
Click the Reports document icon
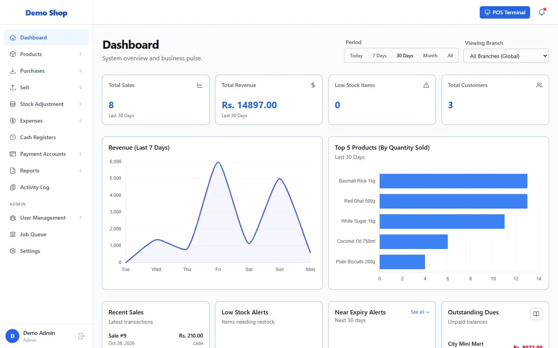pyautogui.click(x=13, y=171)
